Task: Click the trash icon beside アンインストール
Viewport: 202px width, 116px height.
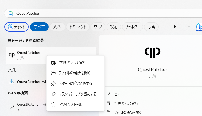Action: [x=53, y=105]
